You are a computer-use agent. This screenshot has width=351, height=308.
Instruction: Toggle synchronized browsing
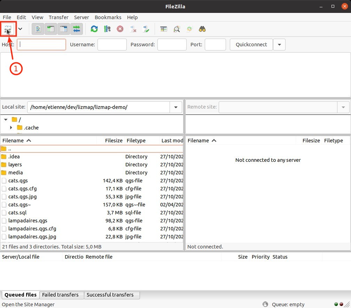point(189,29)
